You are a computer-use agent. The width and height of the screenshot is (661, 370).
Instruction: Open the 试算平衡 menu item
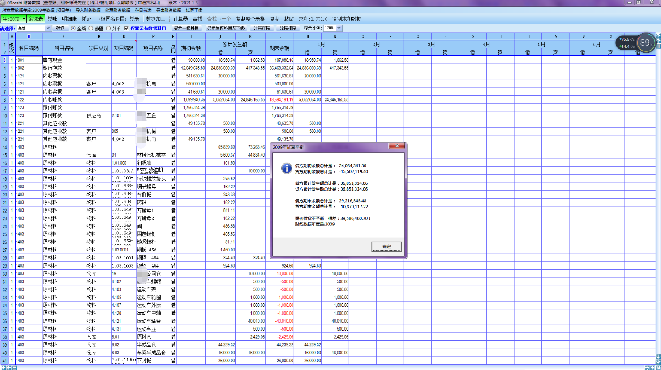(x=194, y=10)
